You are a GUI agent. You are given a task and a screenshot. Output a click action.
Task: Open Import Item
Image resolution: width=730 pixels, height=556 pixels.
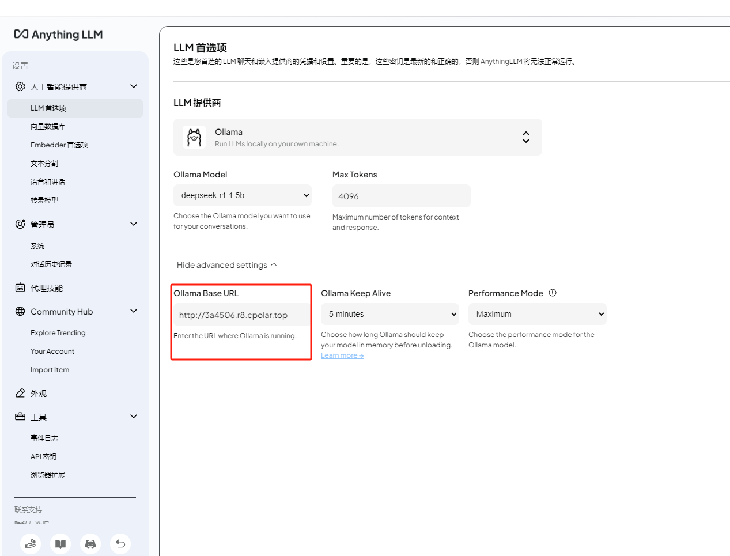[50, 370]
